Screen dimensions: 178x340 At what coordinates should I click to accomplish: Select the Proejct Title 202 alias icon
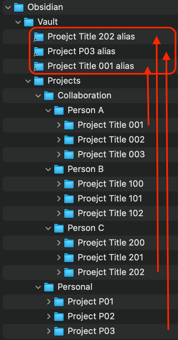click(x=39, y=37)
